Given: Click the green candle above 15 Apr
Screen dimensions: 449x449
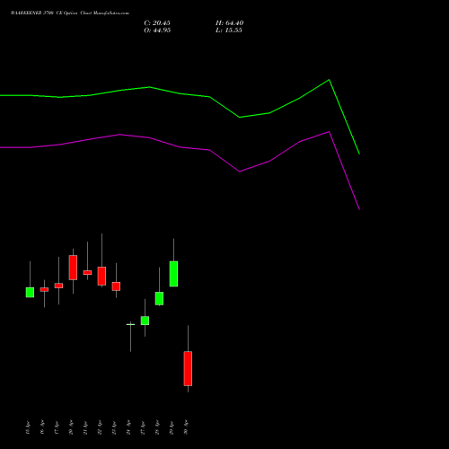Looking at the screenshot, I should tap(30, 293).
